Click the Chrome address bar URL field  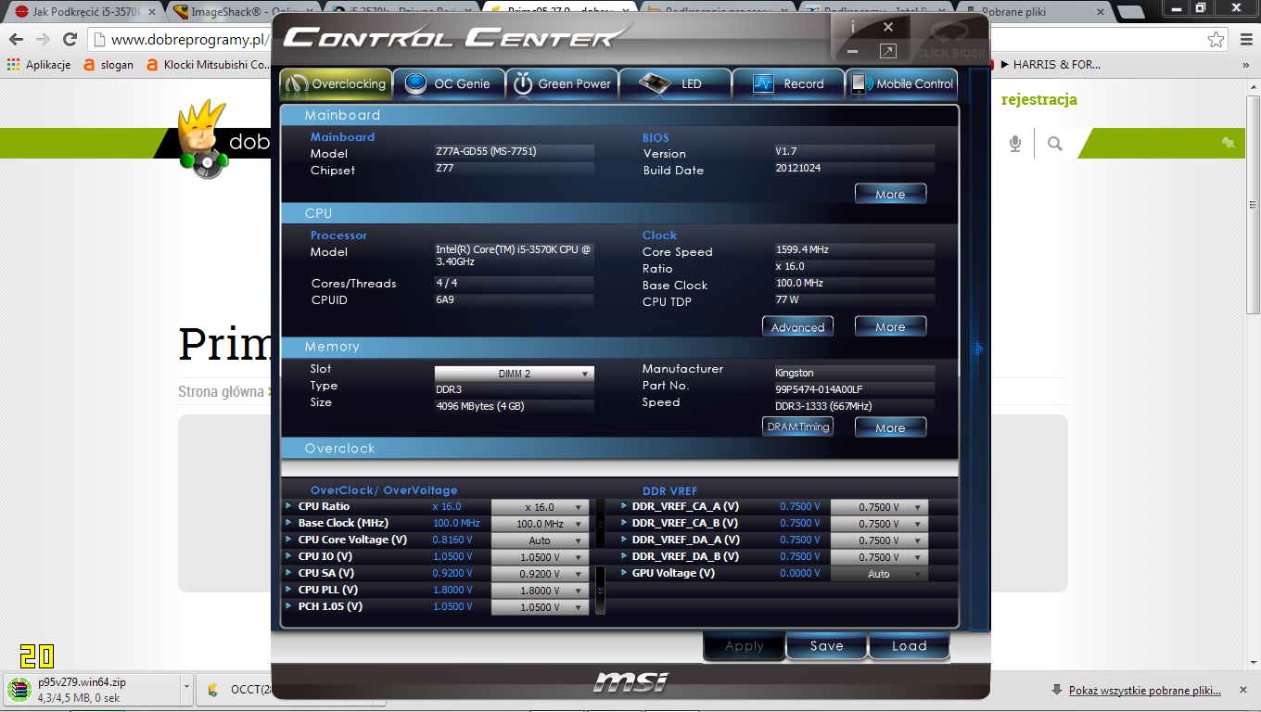click(190, 40)
